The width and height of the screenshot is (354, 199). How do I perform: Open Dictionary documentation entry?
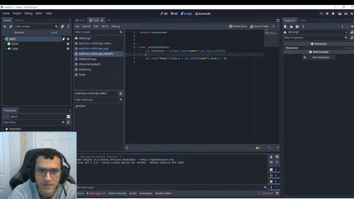point(85,69)
